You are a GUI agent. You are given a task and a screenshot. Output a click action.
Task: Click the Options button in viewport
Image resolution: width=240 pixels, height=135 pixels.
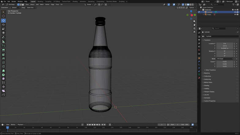(x=192, y=8)
